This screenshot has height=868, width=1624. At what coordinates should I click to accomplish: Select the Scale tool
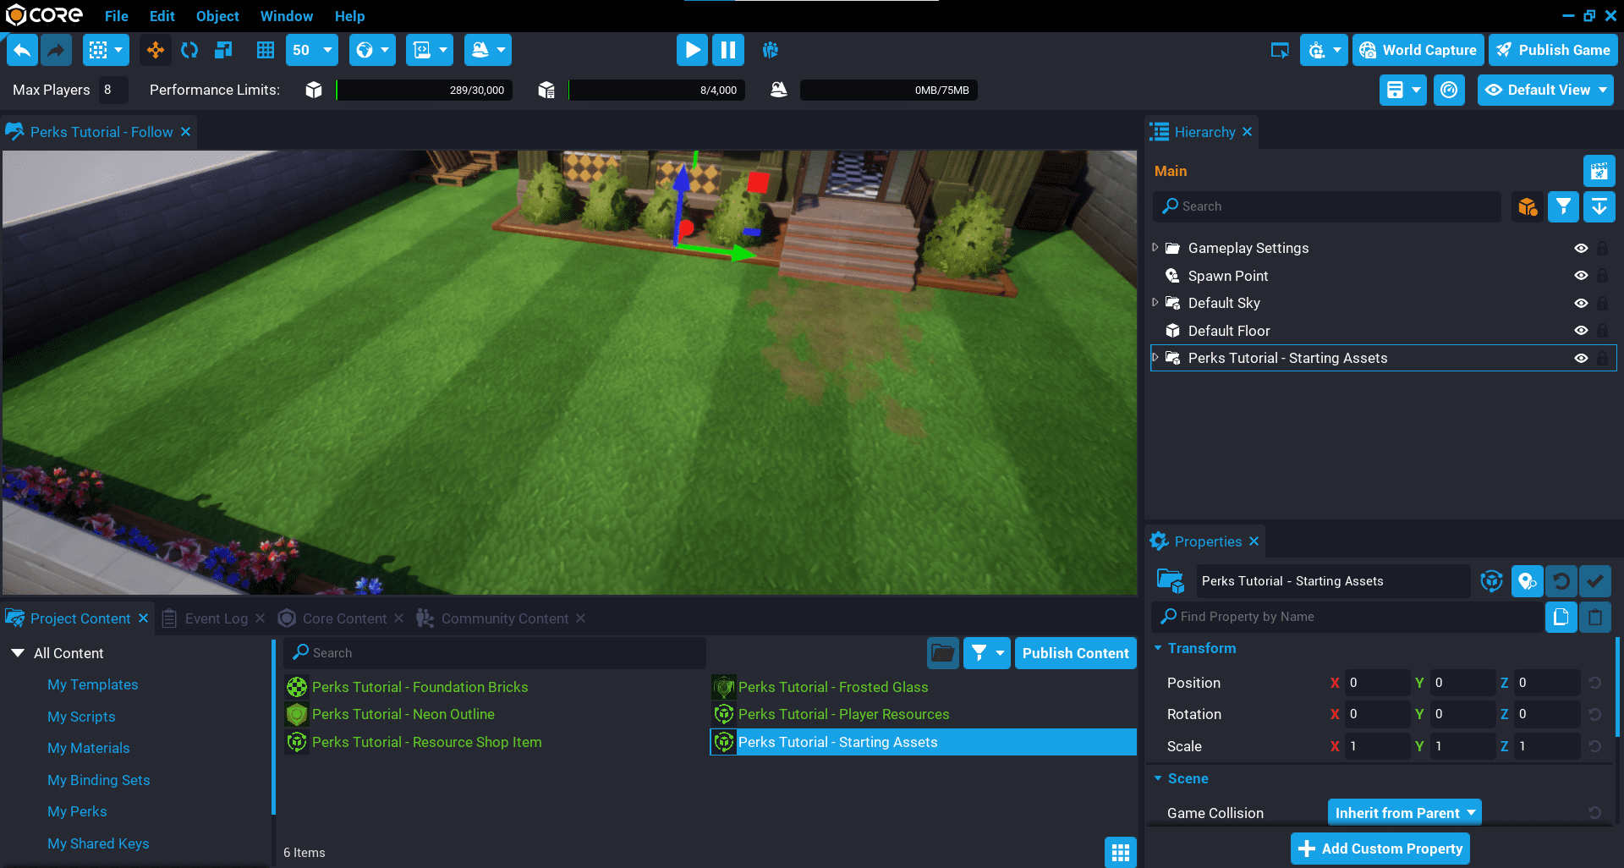tap(223, 50)
